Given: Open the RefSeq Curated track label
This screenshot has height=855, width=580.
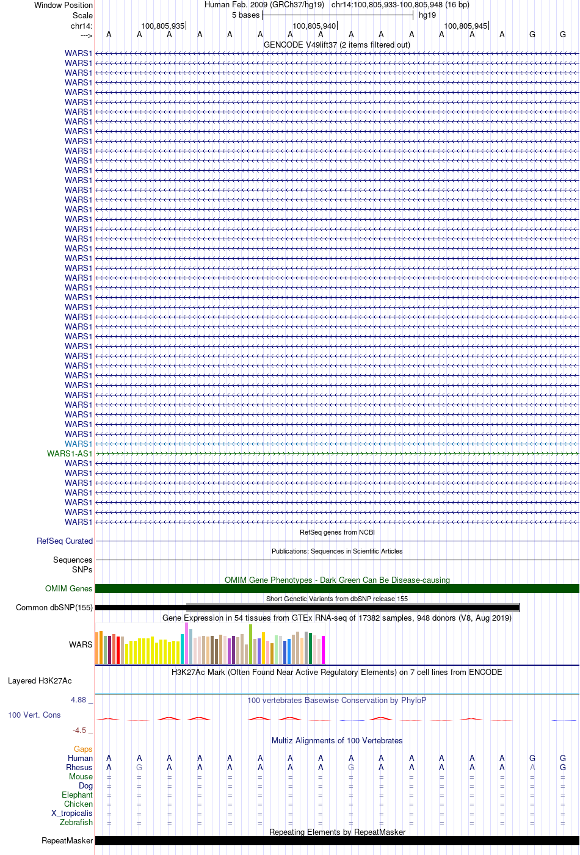Looking at the screenshot, I should (x=65, y=541).
